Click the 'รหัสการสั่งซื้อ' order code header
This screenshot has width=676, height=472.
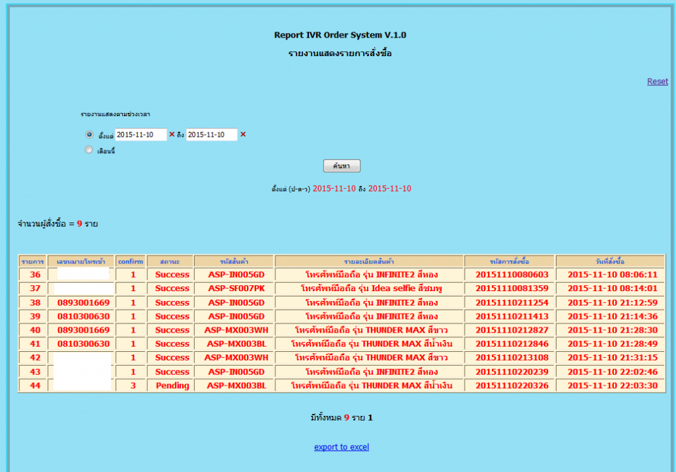510,261
